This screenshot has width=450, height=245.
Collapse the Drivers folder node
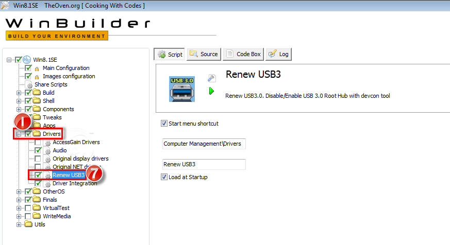(x=19, y=134)
